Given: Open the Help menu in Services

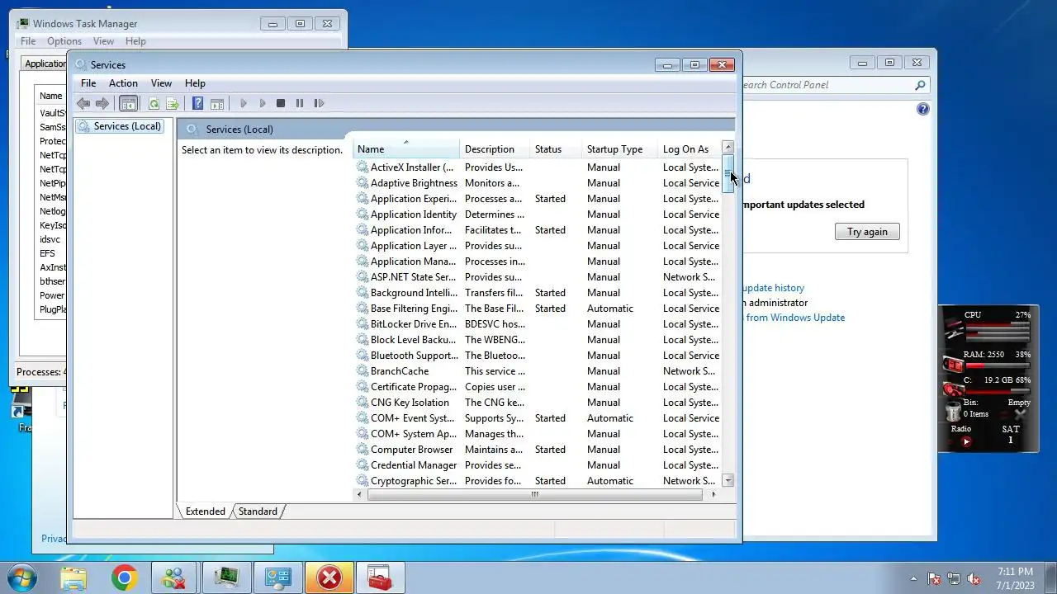Looking at the screenshot, I should [x=195, y=83].
